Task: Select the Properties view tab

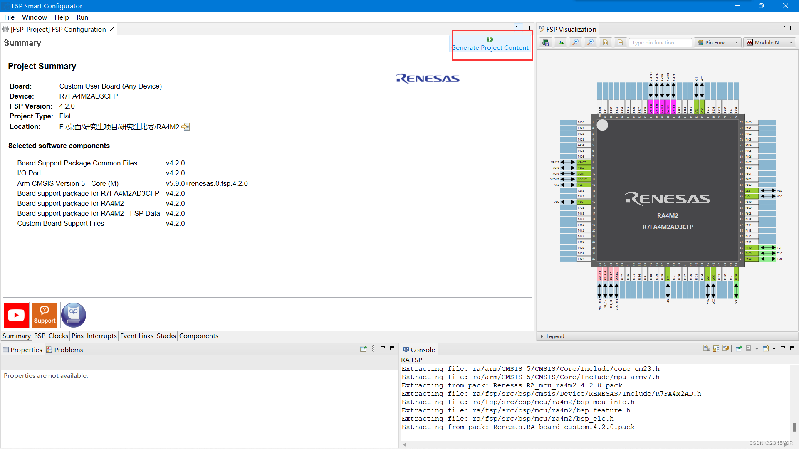Action: pyautogui.click(x=23, y=350)
